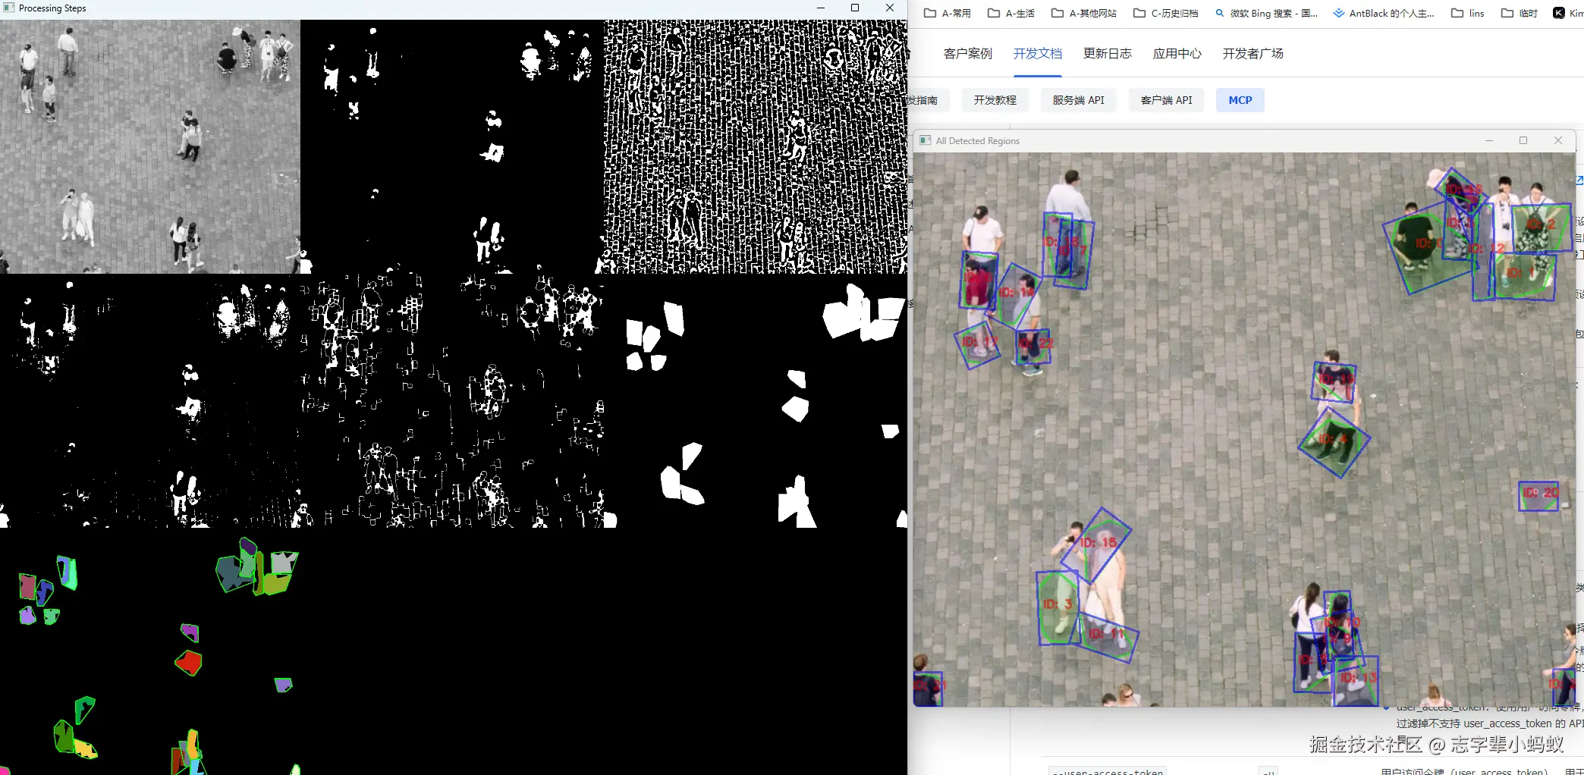Minimize the Processing Steps window

[820, 8]
